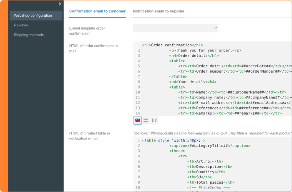Open the E-mail template order confirmation dropdown
Screen dimensions: 292x192
point(176,28)
